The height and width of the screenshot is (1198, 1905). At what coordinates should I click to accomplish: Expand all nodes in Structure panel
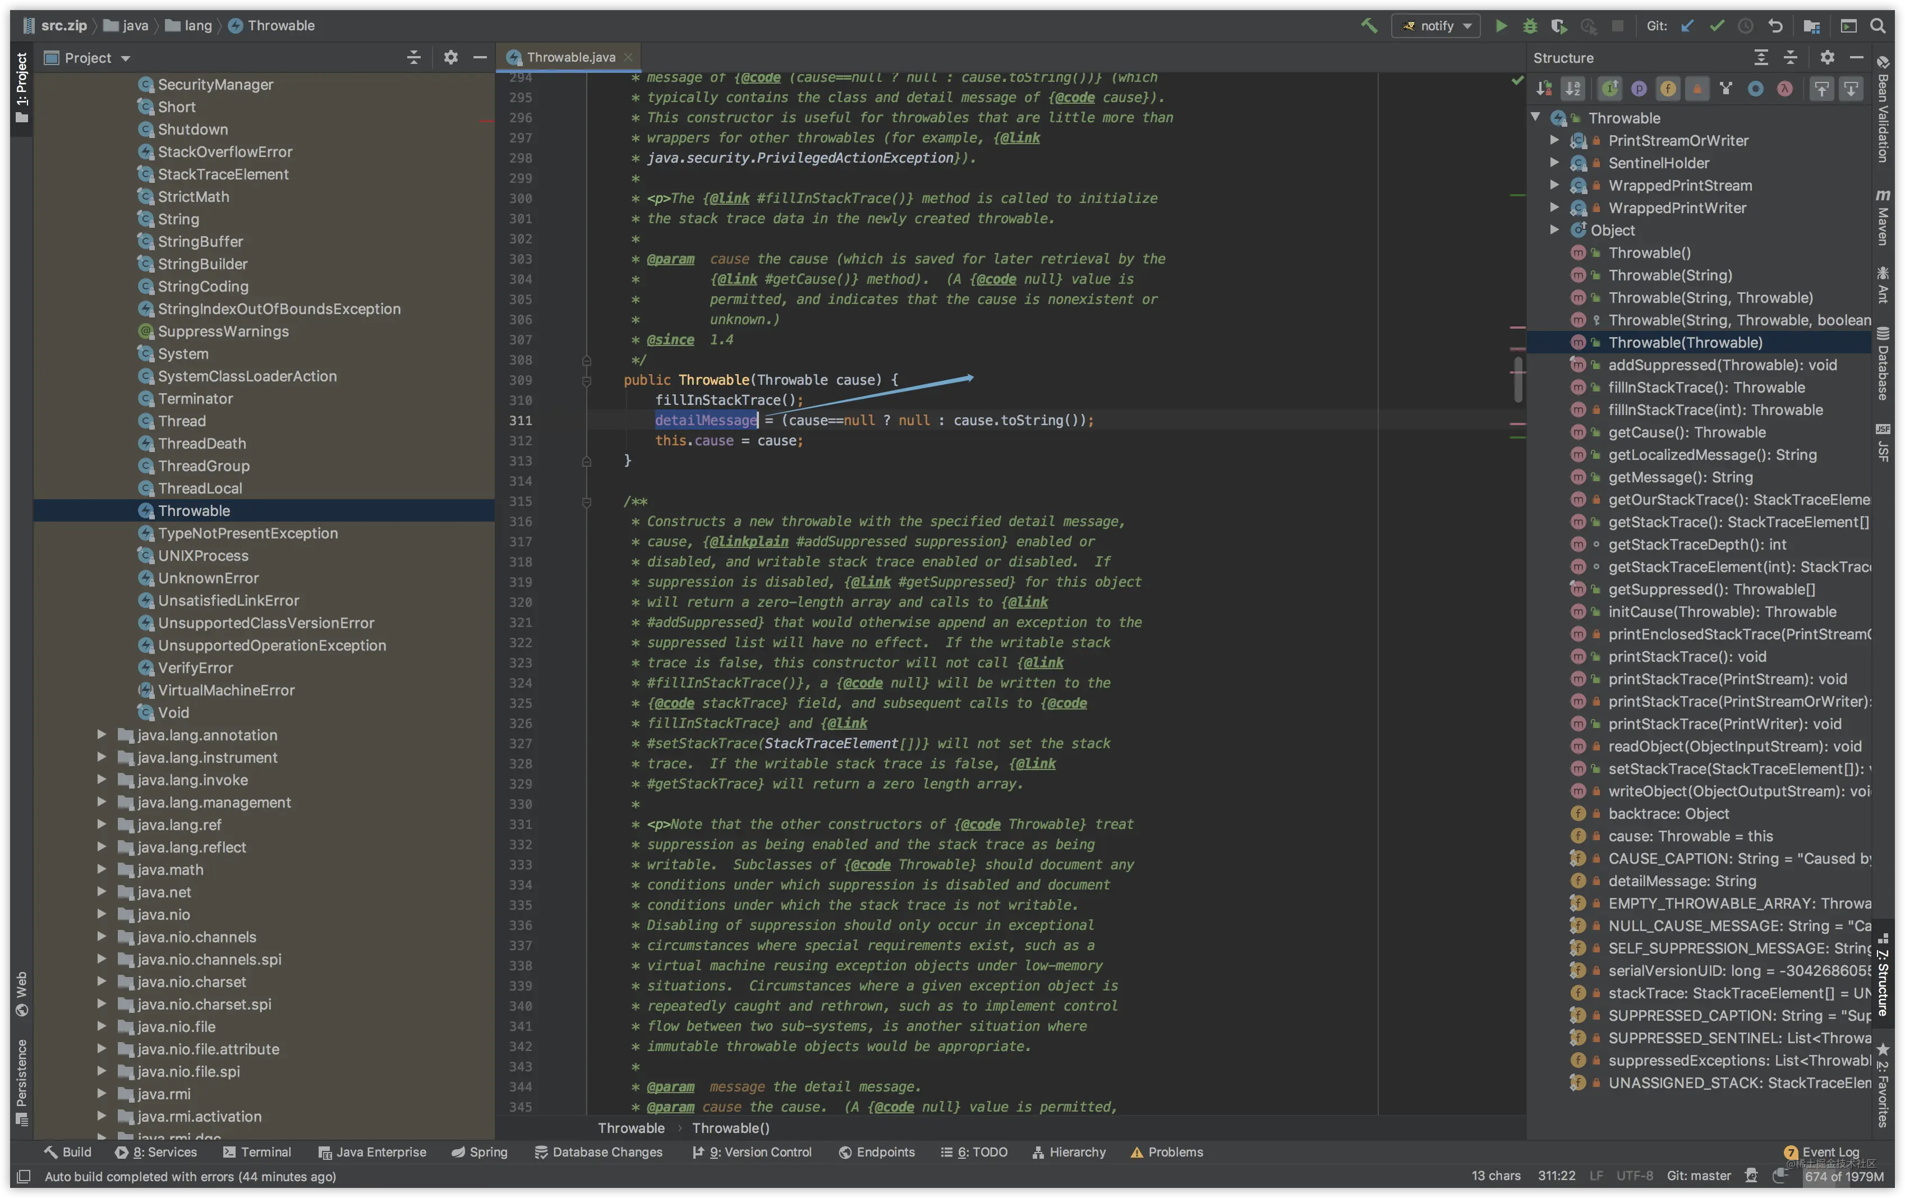pos(1760,58)
